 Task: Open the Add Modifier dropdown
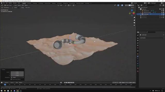[152, 38]
